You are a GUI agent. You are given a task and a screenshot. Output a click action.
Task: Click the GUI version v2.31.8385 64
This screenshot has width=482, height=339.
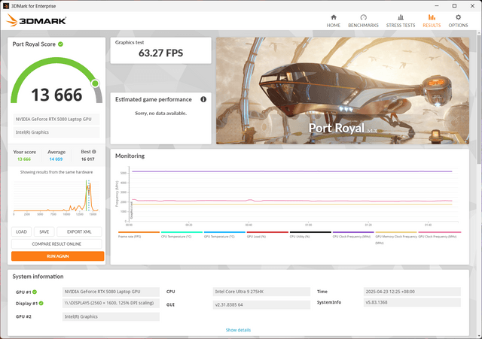pyautogui.click(x=261, y=305)
